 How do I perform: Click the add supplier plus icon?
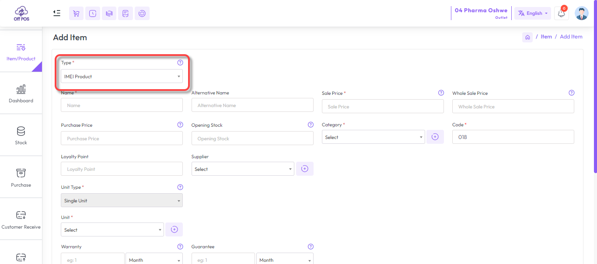[x=305, y=169]
